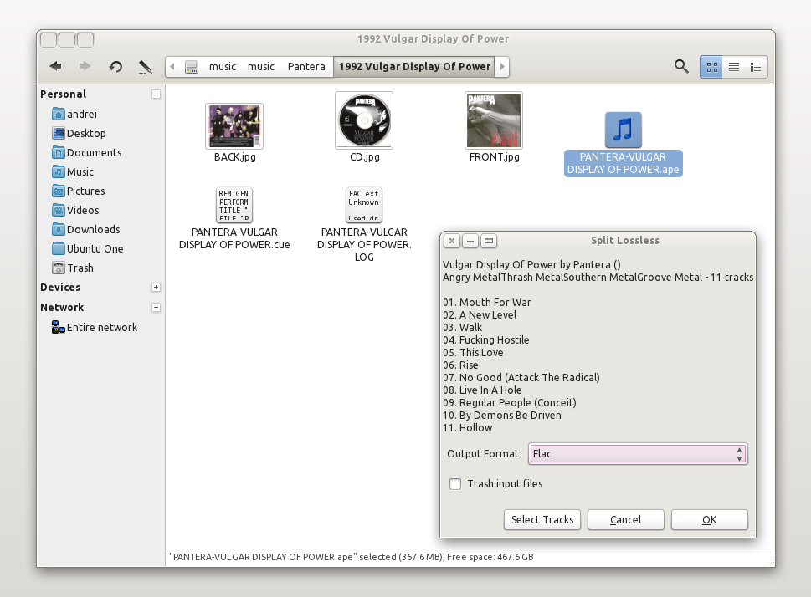Viewport: 811px width, 597px height.
Task: Click the 1992 Vulgar Display Of Power segment
Action: pos(415,67)
